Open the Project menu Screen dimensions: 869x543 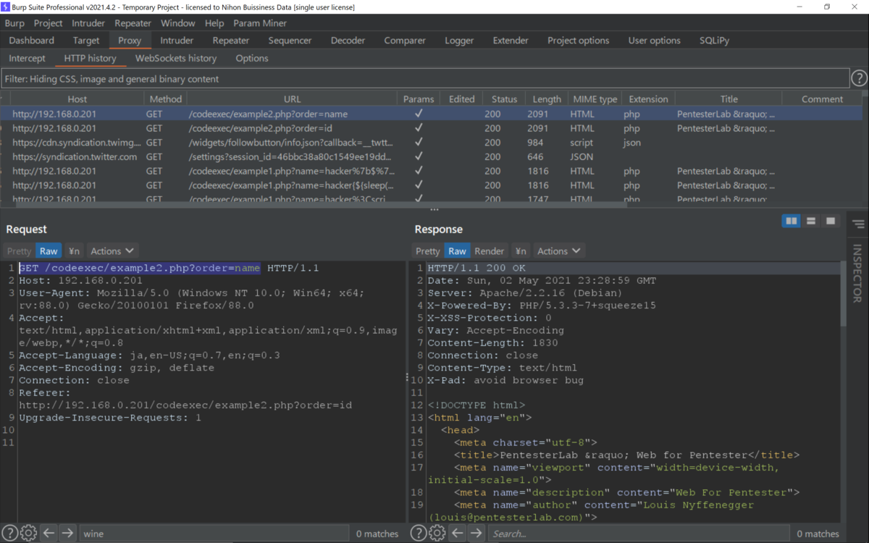49,23
